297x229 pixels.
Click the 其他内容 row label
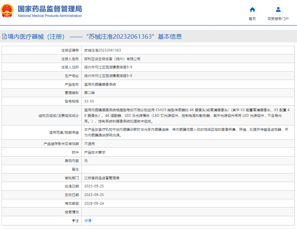click(72, 161)
